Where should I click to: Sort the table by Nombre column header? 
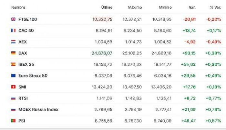coord(18,7)
